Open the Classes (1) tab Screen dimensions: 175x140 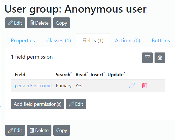pyautogui.click(x=59, y=40)
